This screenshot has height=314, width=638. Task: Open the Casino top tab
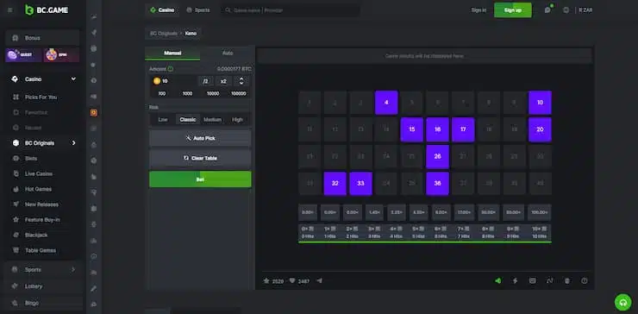[x=162, y=9]
